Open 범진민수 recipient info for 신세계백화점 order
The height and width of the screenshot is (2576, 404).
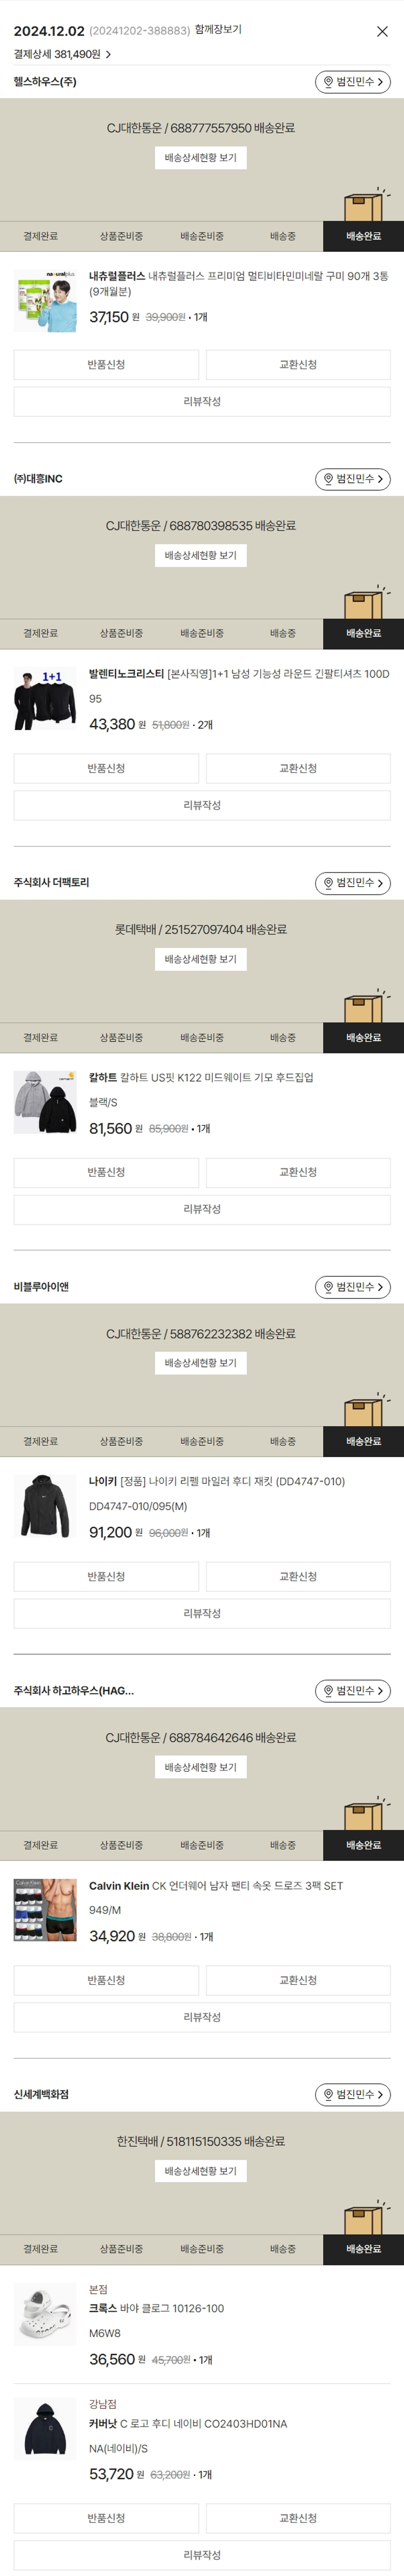click(352, 2094)
